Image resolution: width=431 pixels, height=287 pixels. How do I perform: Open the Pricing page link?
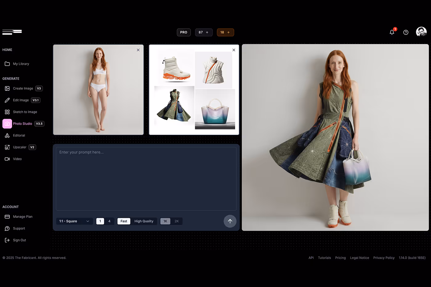[x=340, y=258]
